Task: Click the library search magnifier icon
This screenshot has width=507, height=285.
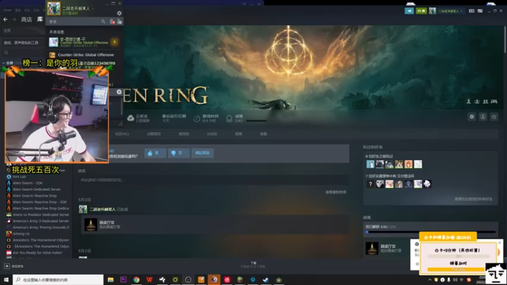Action: click(6, 53)
